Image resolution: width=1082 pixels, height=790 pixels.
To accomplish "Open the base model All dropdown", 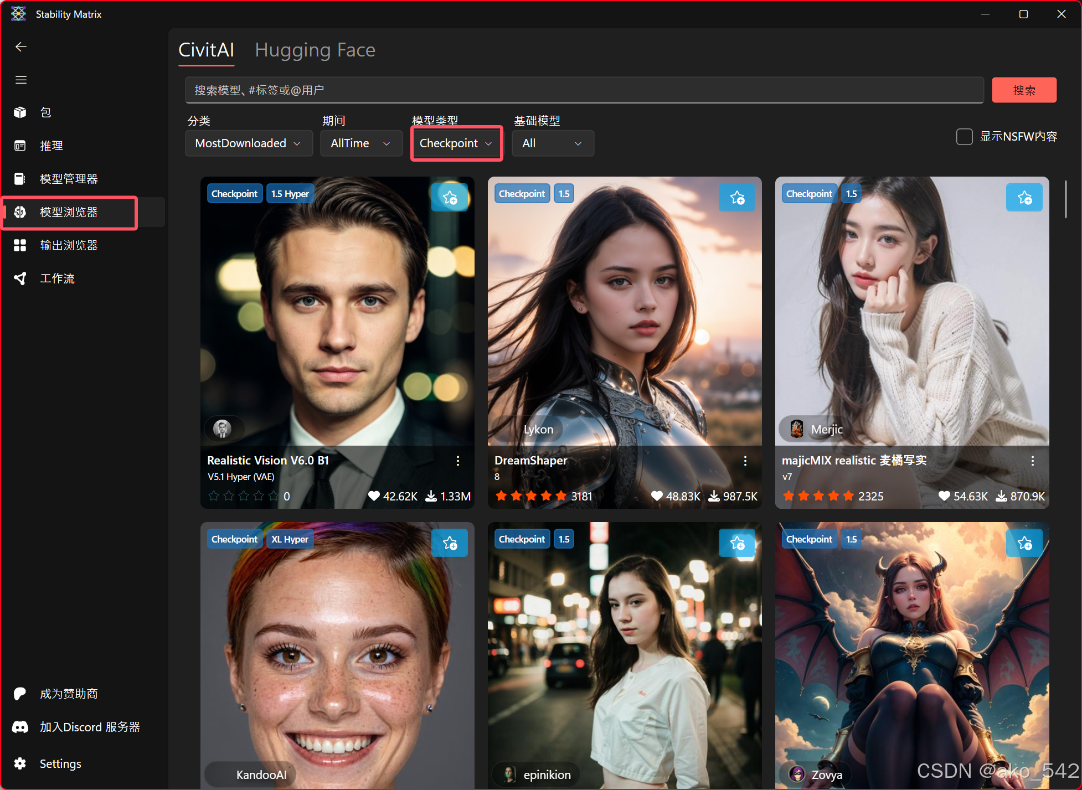I will tap(553, 143).
